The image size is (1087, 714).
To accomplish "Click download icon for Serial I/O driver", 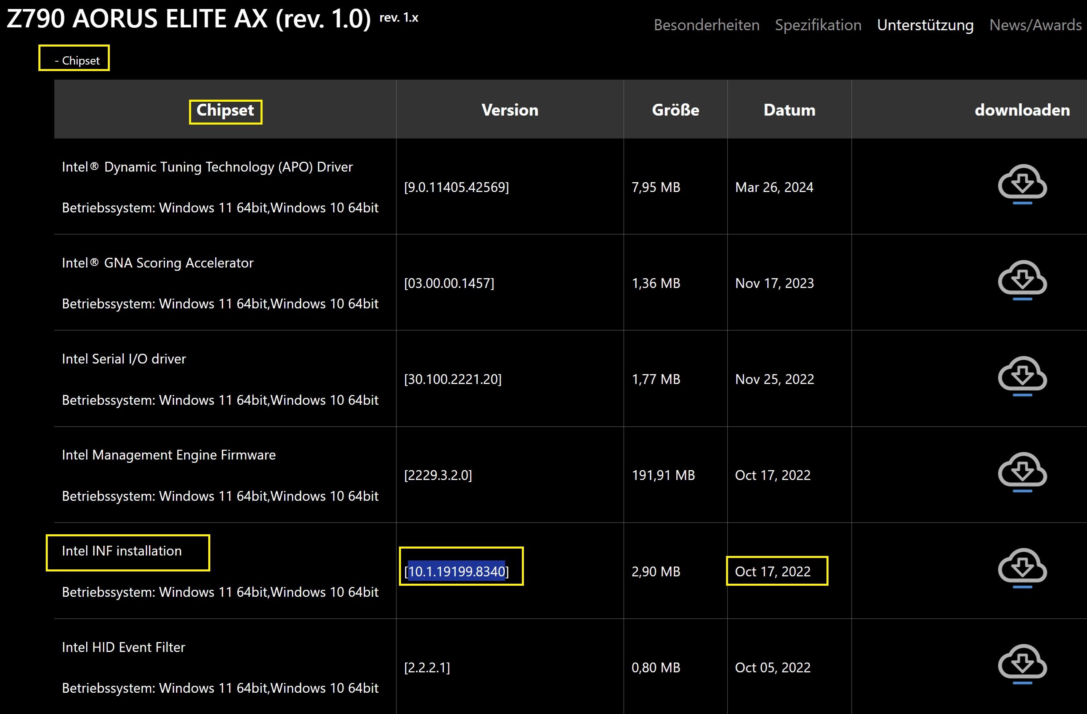I will [x=1022, y=375].
